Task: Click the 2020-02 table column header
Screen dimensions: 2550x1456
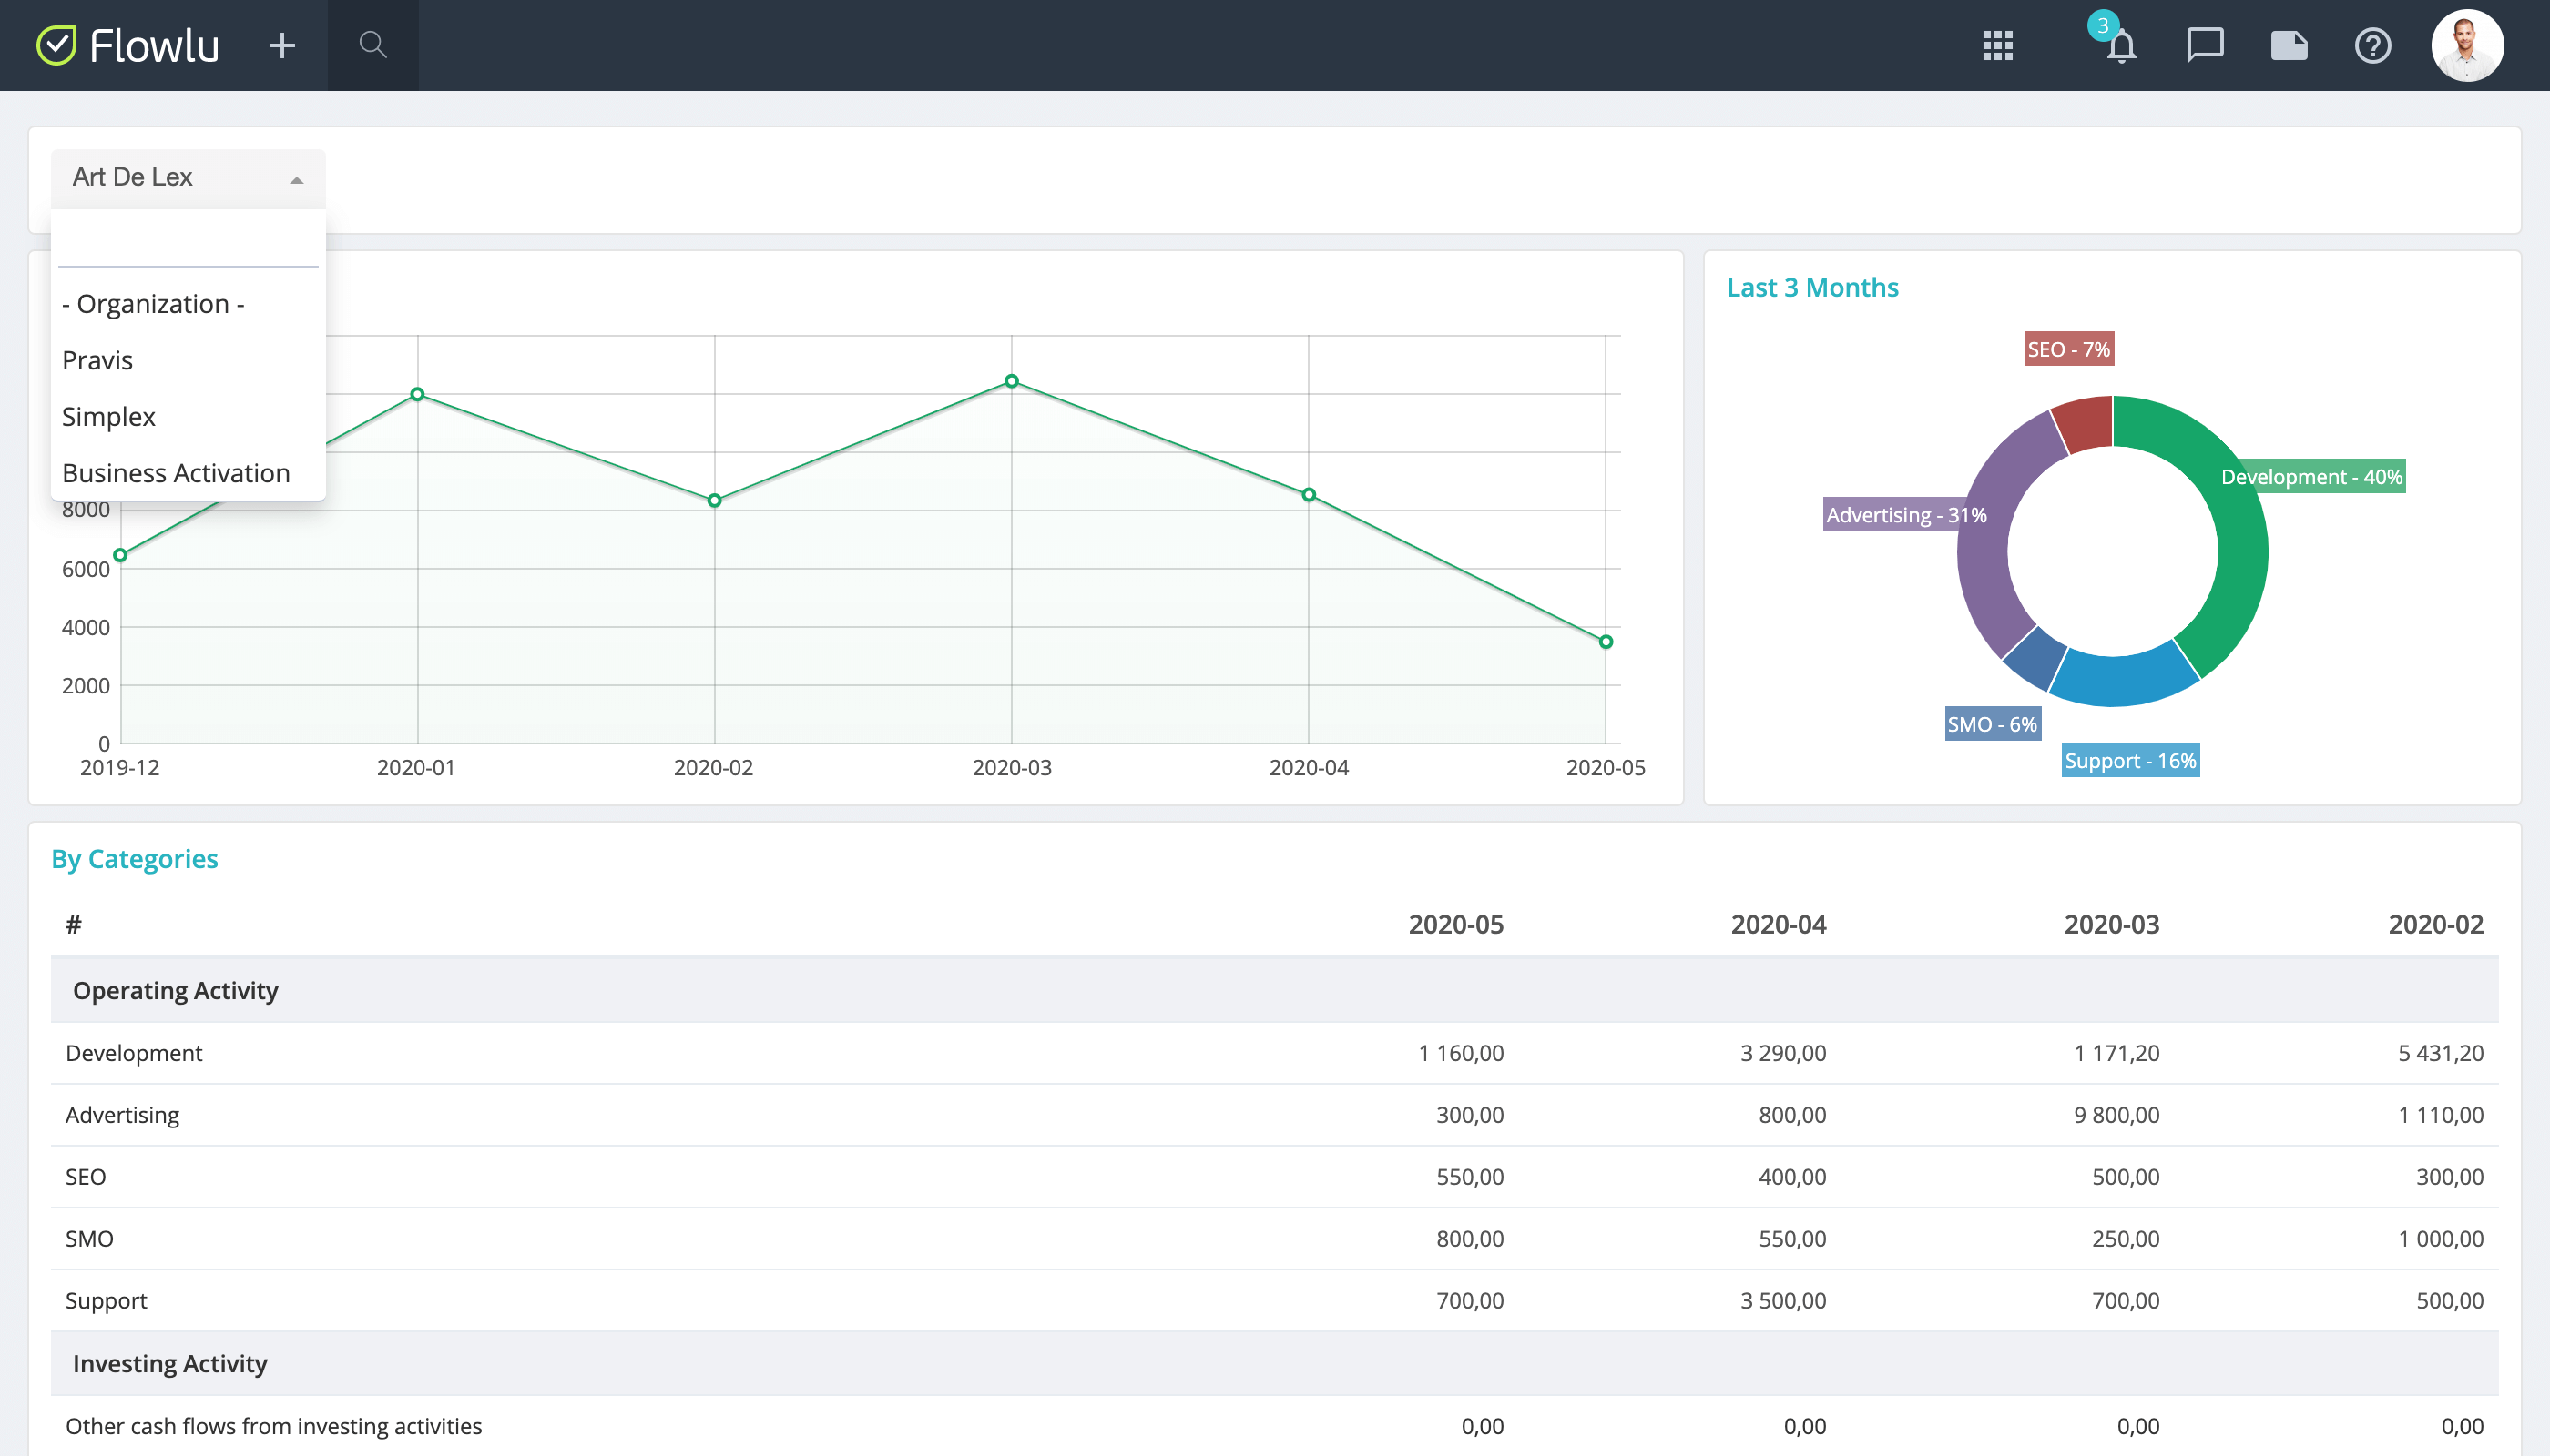Action: pos(2436,925)
